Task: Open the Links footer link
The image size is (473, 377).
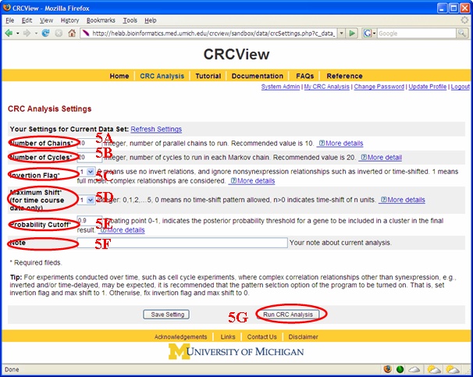Action: [228, 336]
